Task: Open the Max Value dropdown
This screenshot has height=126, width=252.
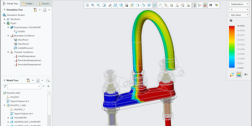Action: pos(239,15)
